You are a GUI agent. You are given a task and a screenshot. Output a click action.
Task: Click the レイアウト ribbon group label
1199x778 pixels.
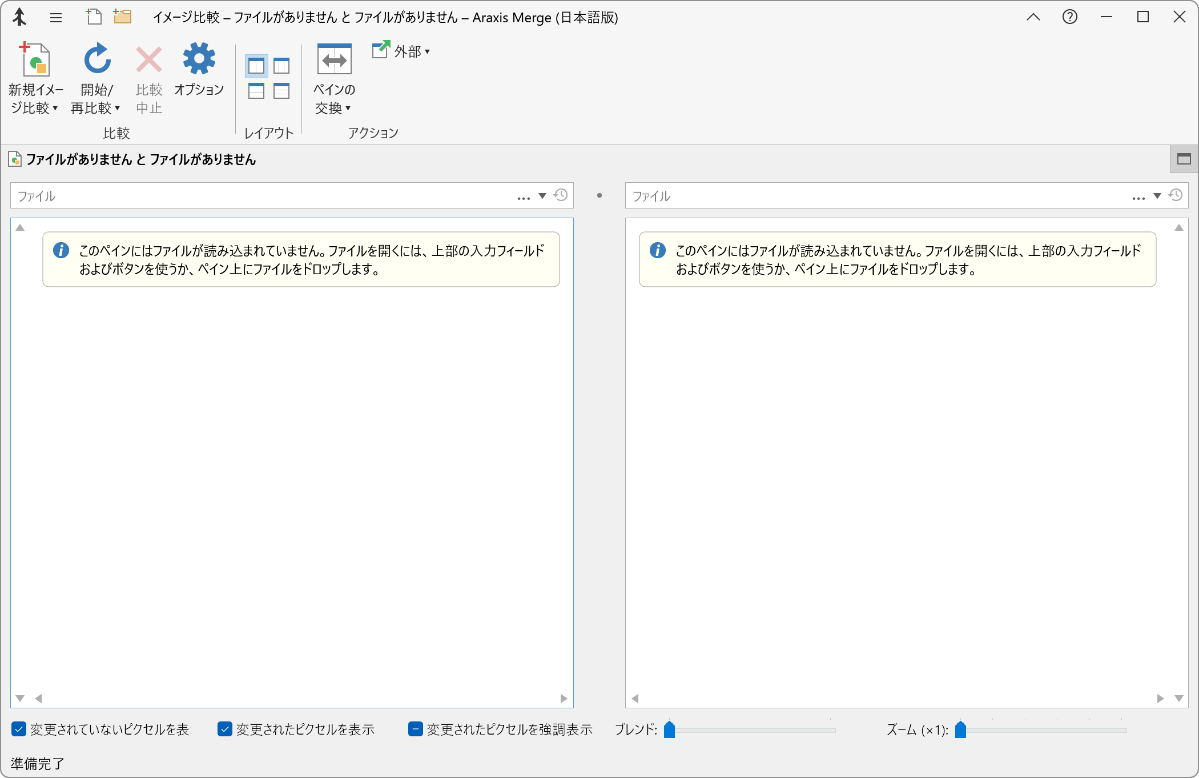pos(269,133)
